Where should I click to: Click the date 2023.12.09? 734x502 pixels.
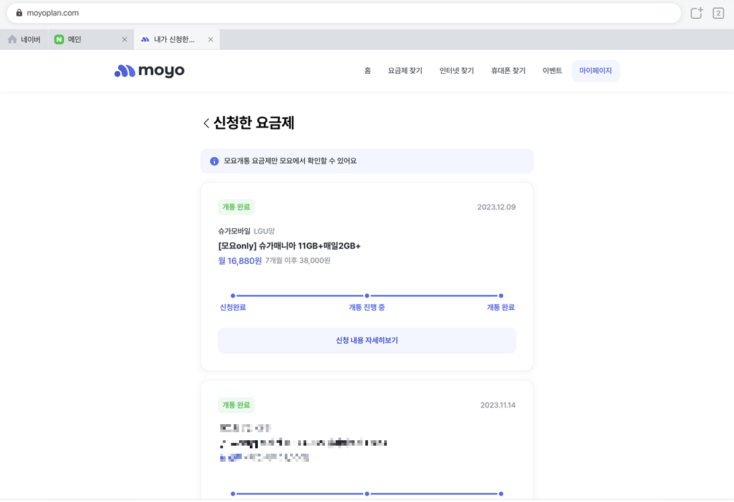click(496, 207)
